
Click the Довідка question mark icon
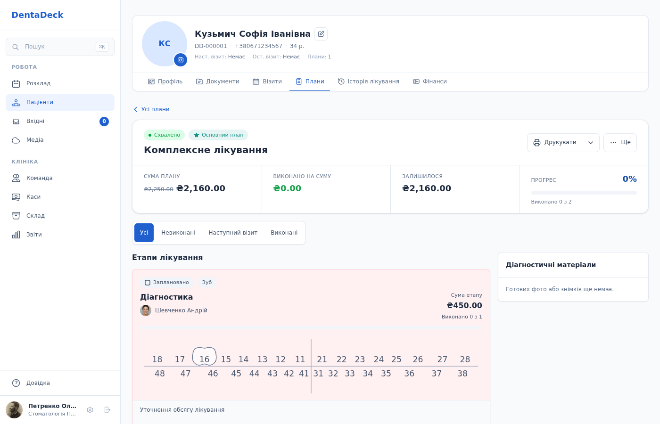(16, 383)
